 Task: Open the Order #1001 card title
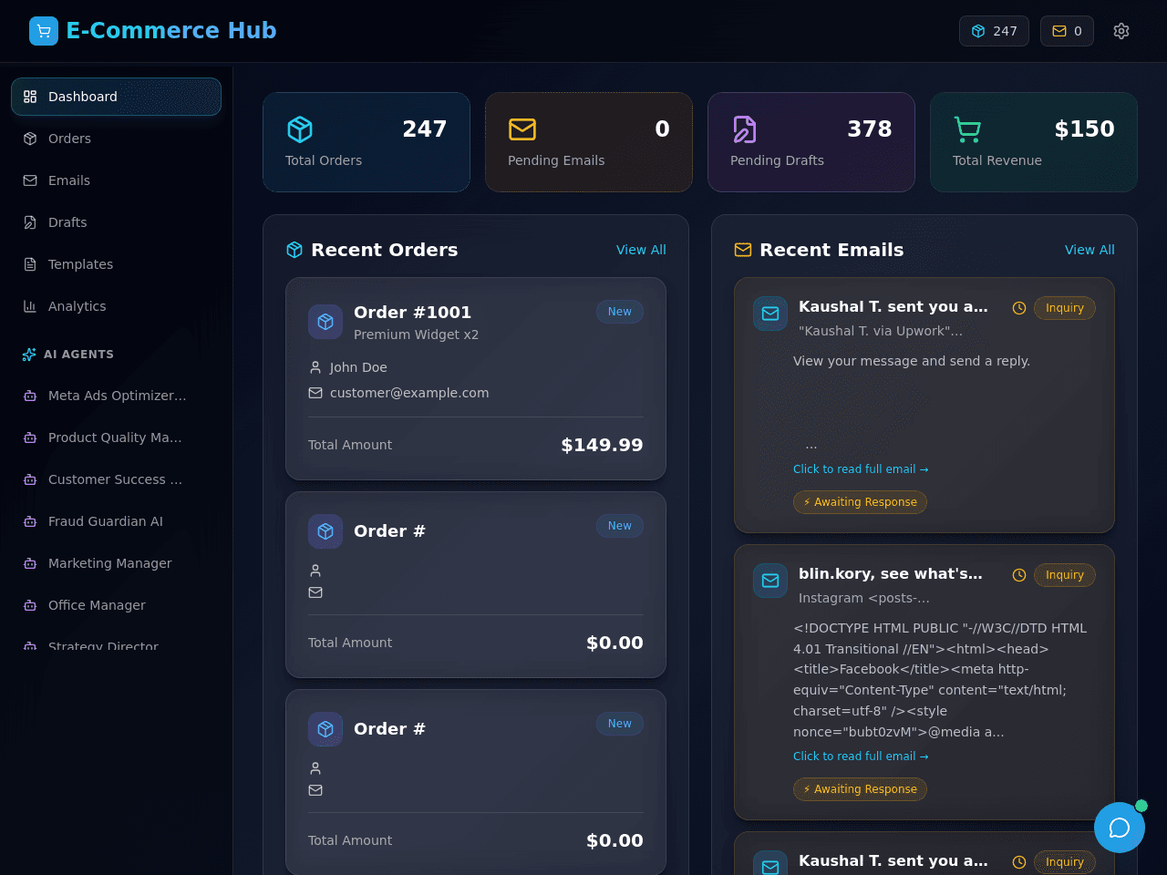(x=412, y=313)
